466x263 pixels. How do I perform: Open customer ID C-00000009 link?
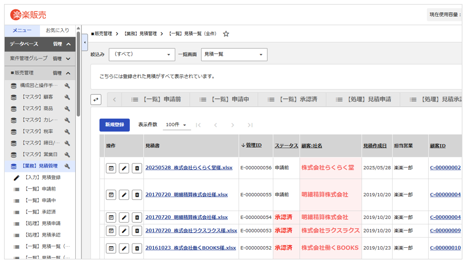pos(445,231)
